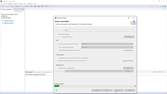167x94 pixels.
Task: Maximize the Project Explorer view
Action: [x=23, y=9]
